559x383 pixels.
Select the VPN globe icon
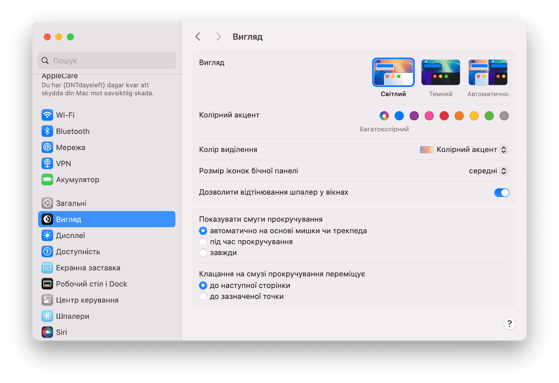(47, 163)
